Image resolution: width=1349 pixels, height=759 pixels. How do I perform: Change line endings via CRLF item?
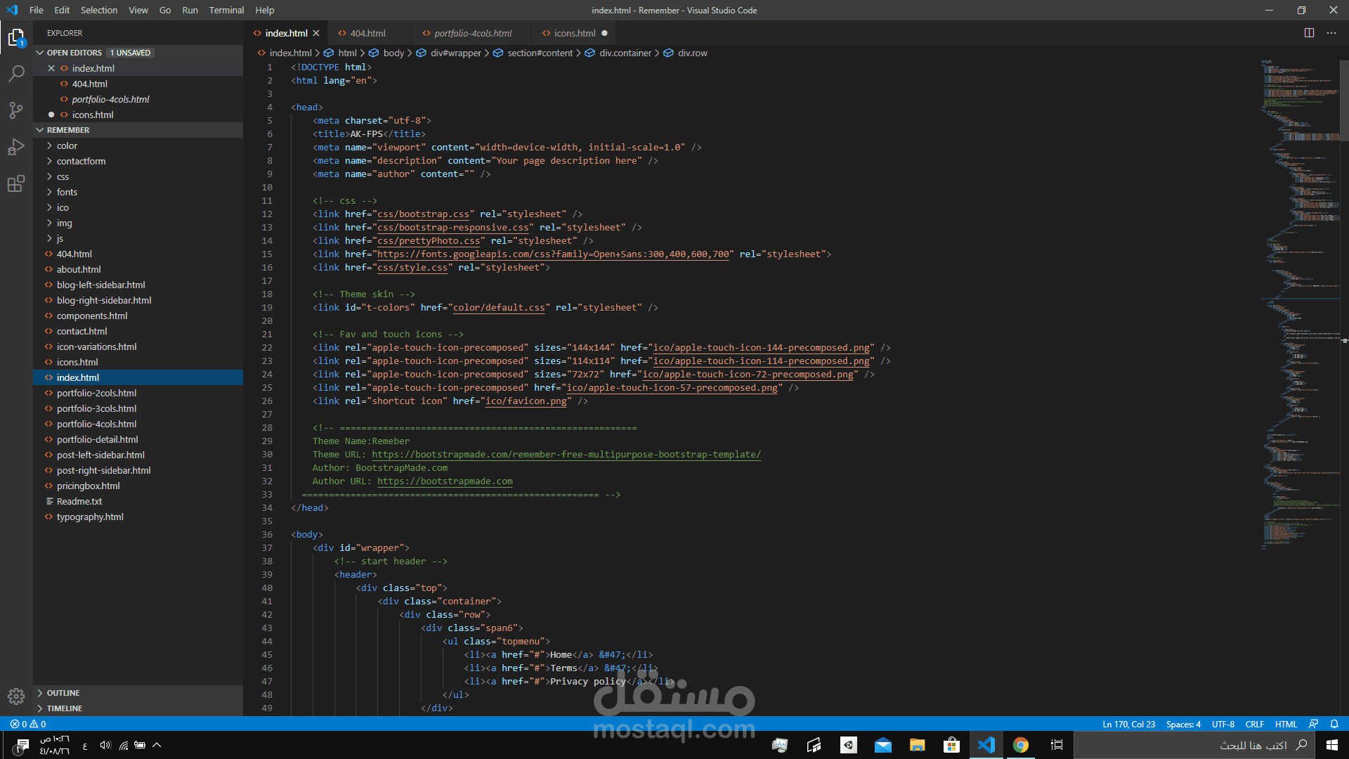point(1255,724)
